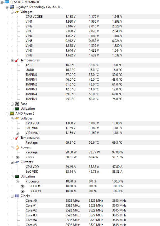Image resolution: width=160 pixels, height=226 pixels.
Task: Click the AMD Ryzen 5 CPU icon
Action: (12, 114)
